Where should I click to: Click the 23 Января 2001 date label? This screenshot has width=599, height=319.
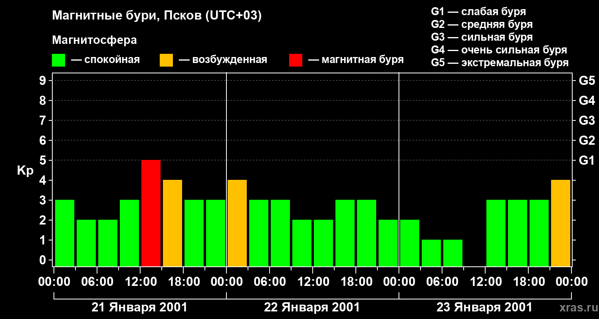484,307
